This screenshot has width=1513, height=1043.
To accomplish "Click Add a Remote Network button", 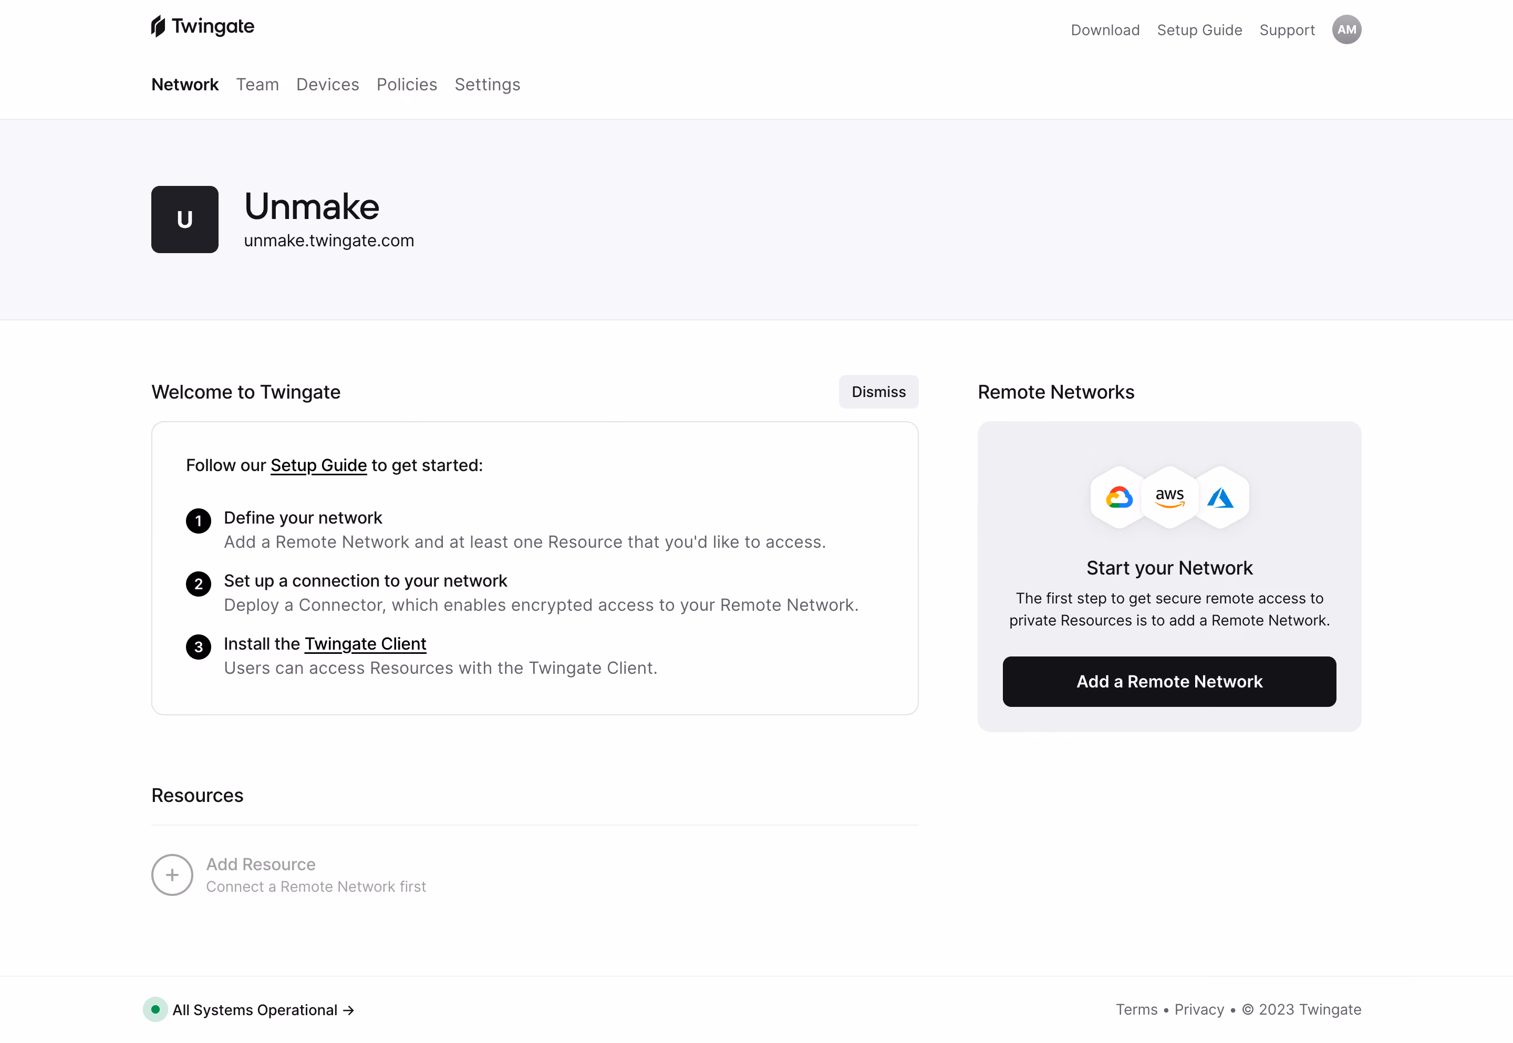I will (1169, 682).
